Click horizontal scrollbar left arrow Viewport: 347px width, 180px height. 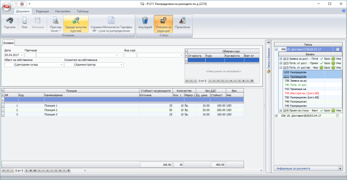pos(85,171)
